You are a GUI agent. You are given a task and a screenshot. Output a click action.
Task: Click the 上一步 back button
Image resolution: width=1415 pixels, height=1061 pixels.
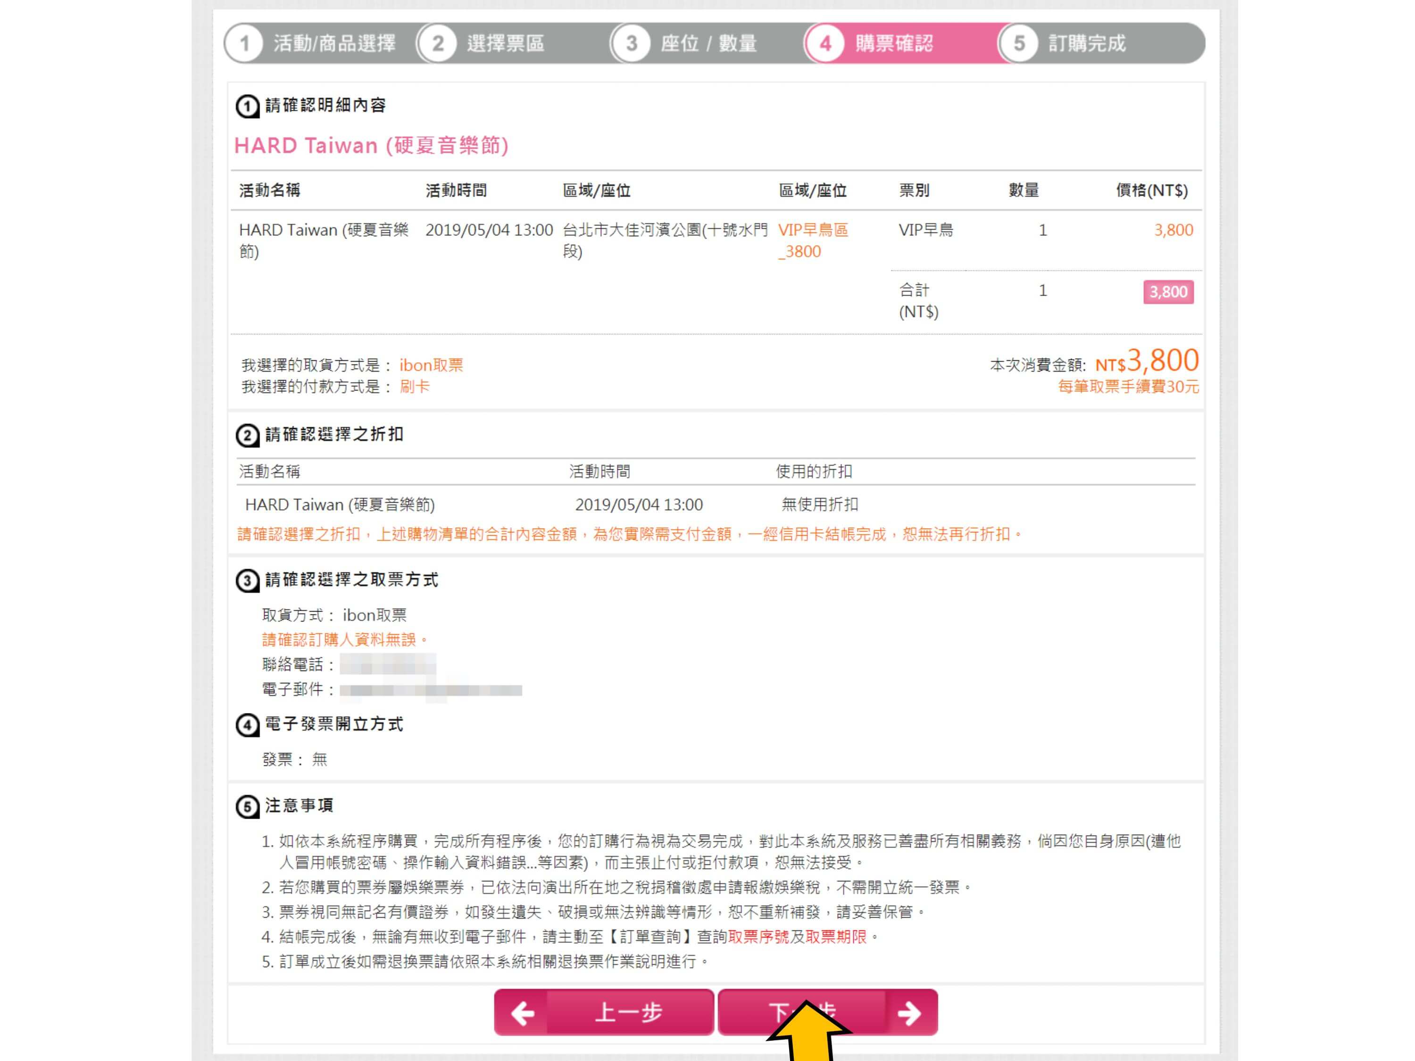[604, 1012]
